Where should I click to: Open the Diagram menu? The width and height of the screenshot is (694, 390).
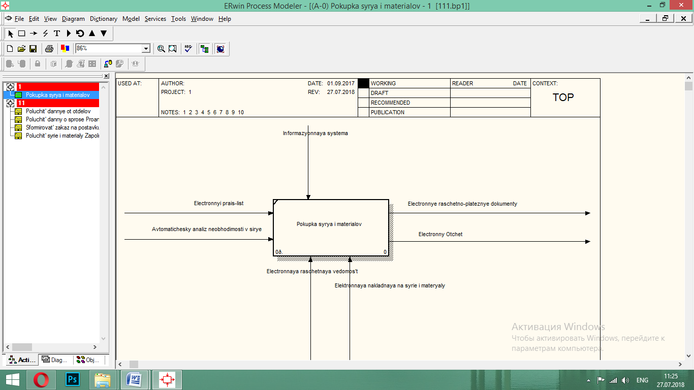(74, 19)
